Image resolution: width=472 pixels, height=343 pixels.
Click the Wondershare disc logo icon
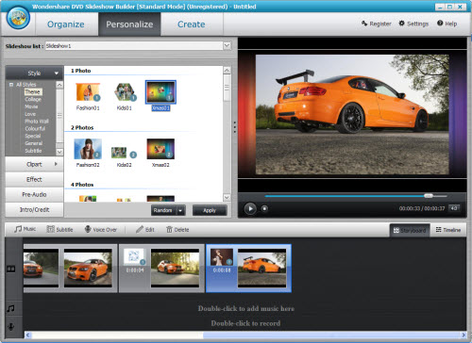(x=18, y=18)
